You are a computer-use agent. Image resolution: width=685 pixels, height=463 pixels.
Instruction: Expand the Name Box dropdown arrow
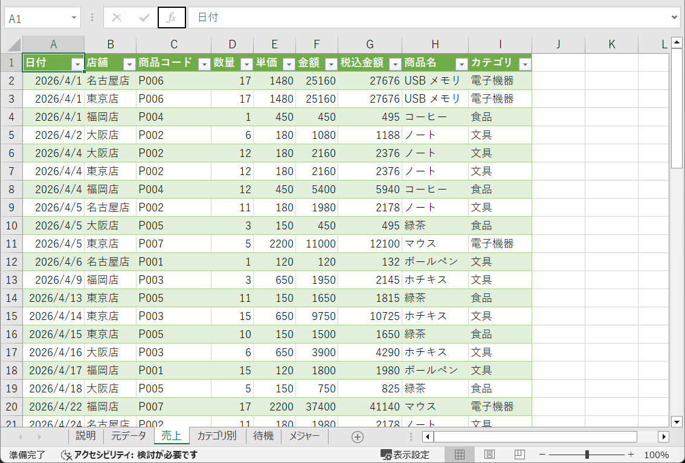[74, 18]
